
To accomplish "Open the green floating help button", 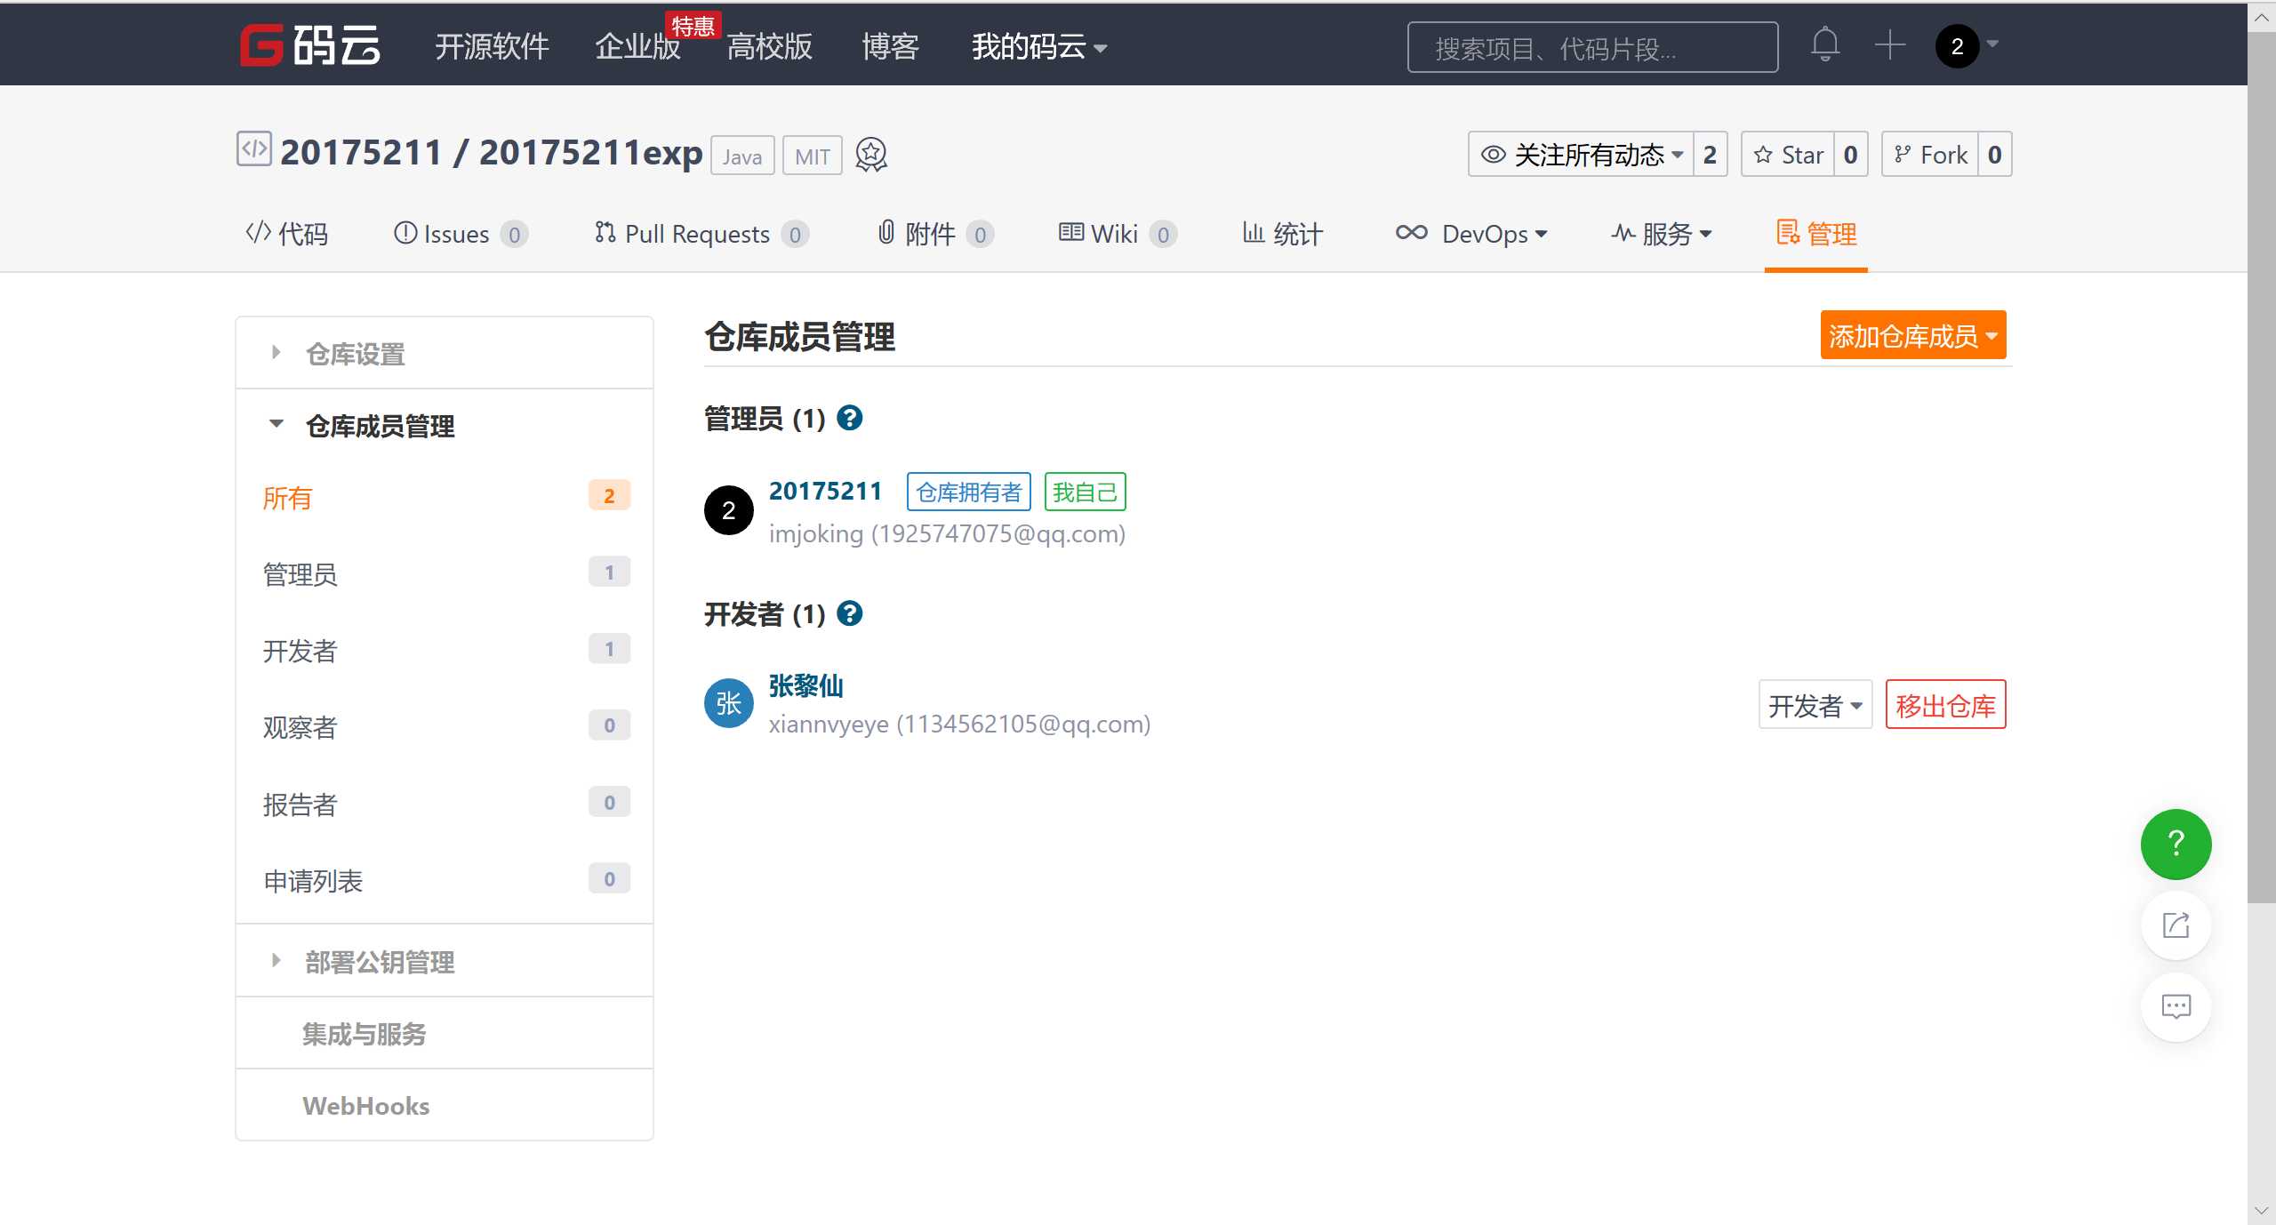I will [x=2175, y=843].
